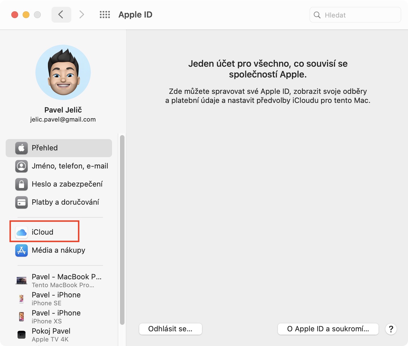This screenshot has width=408, height=346.
Task: Select the Přehled sidebar item
Action: click(59, 148)
